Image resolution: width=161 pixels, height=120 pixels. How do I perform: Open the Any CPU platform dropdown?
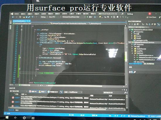(55, 17)
